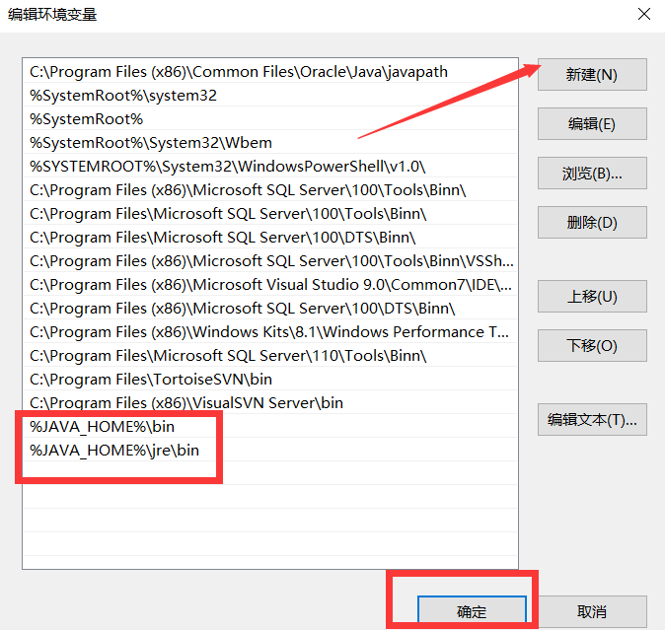665x630 pixels.
Task: Close the 编辑环境变量 dialog
Action: pyautogui.click(x=644, y=15)
